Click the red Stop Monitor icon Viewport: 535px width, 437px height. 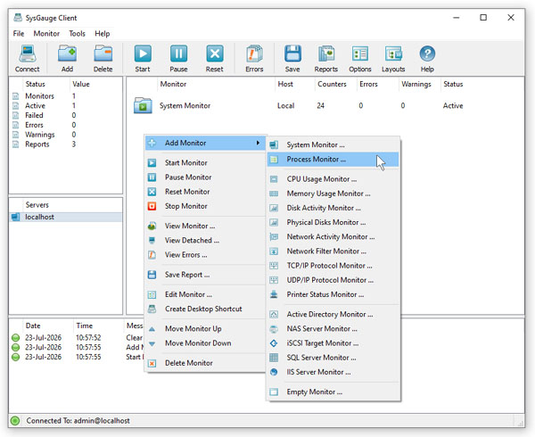pos(152,206)
